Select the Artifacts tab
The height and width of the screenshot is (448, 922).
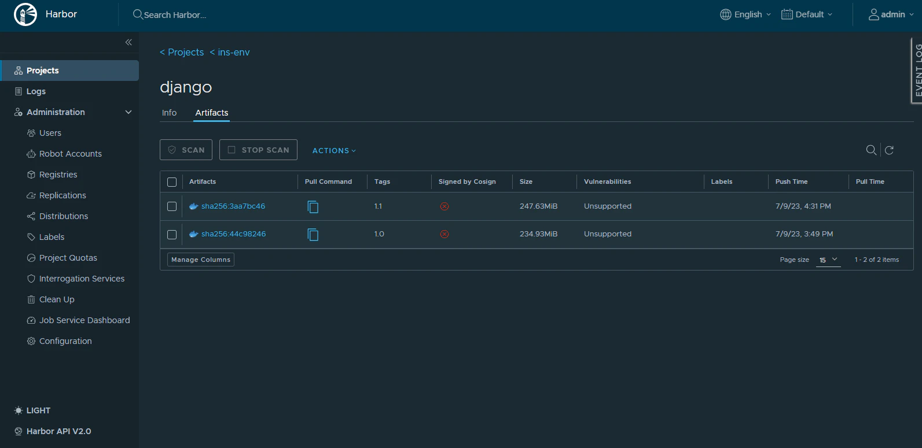[212, 113]
